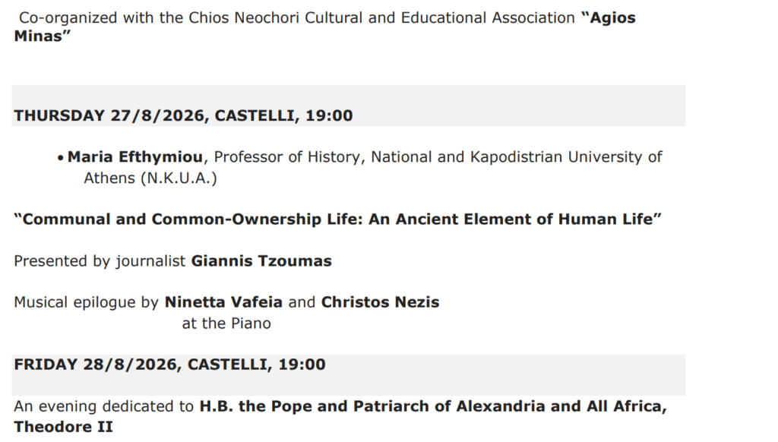The image size is (778, 442).
Task: Click the bullet before Maria Efthymiou
Action: coord(61,158)
